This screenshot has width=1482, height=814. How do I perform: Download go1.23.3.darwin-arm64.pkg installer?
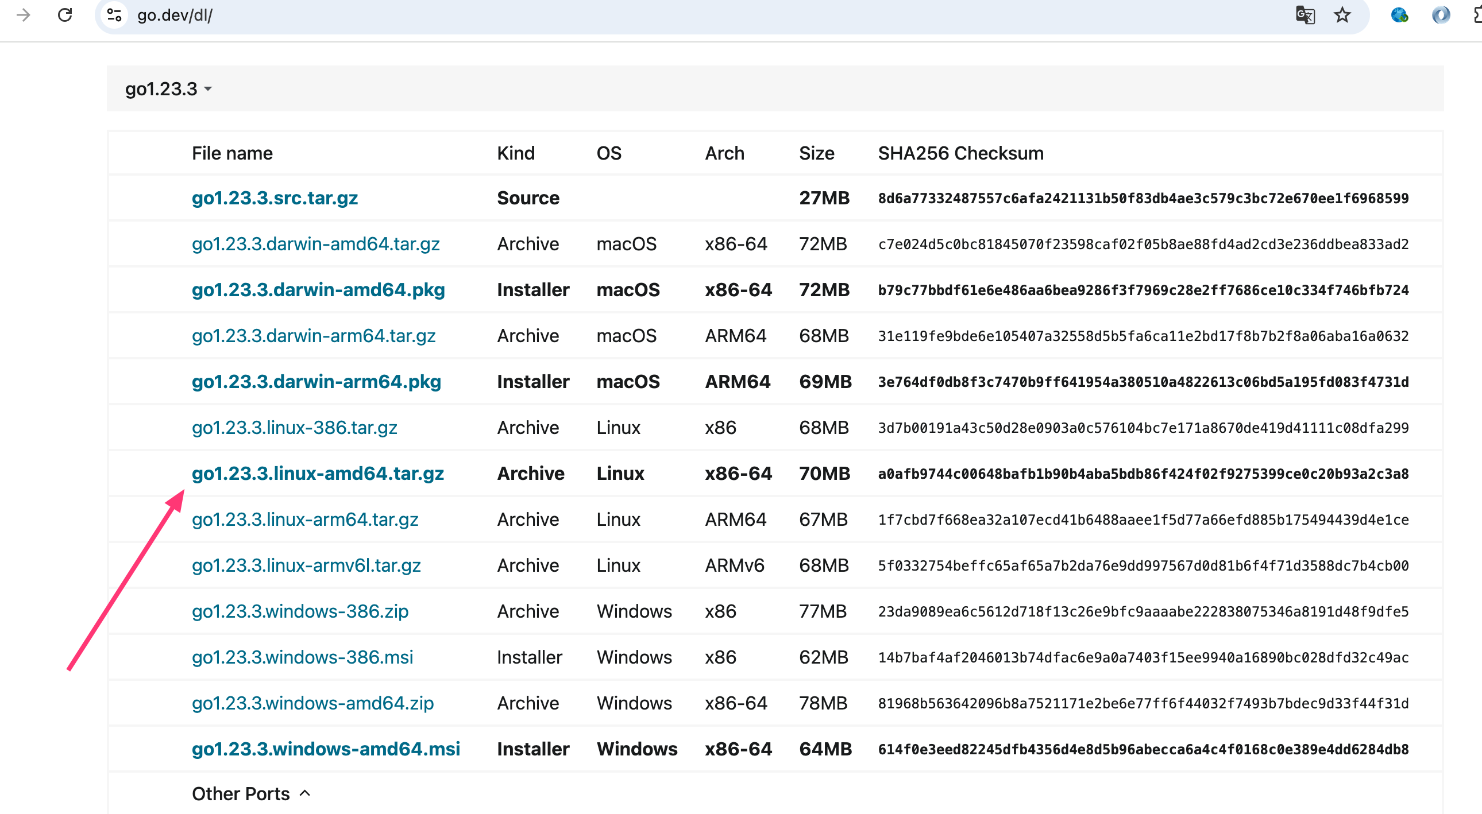317,382
